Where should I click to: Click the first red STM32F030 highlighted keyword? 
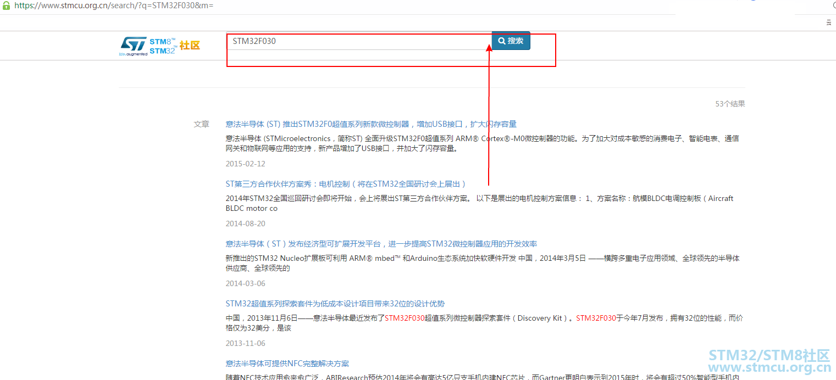click(x=405, y=318)
